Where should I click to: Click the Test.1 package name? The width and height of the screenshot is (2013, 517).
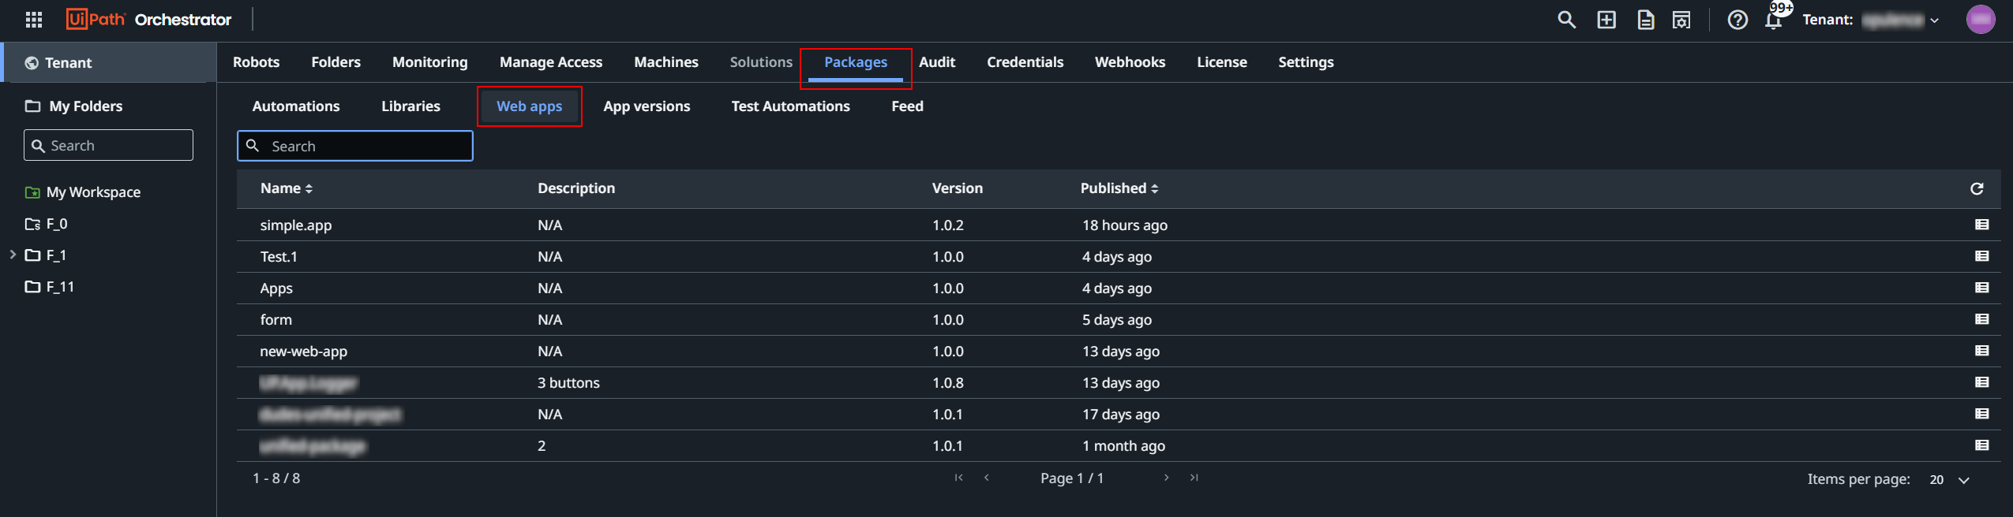point(279,257)
